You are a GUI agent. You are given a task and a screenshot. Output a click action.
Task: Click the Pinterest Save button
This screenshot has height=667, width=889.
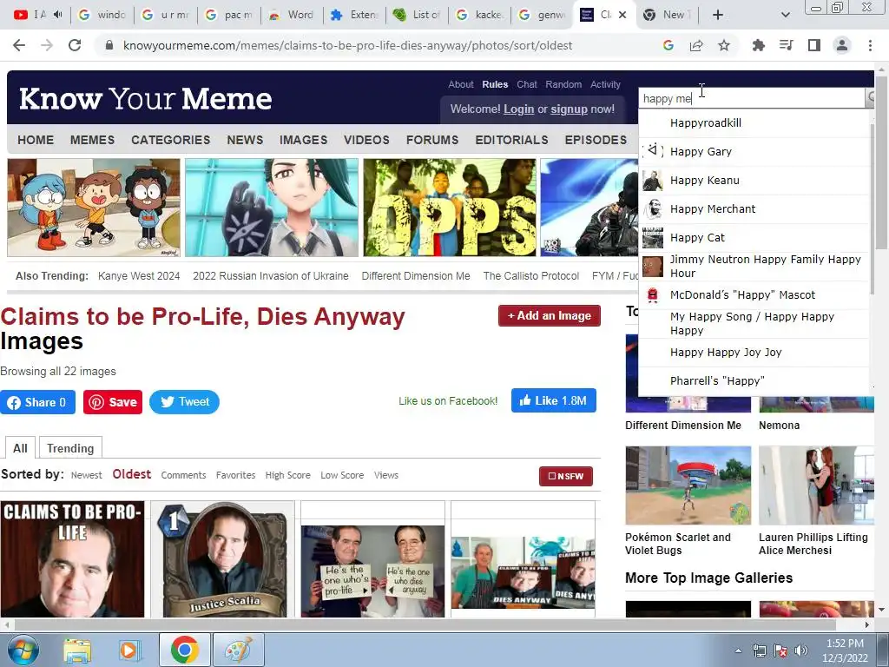click(x=113, y=402)
